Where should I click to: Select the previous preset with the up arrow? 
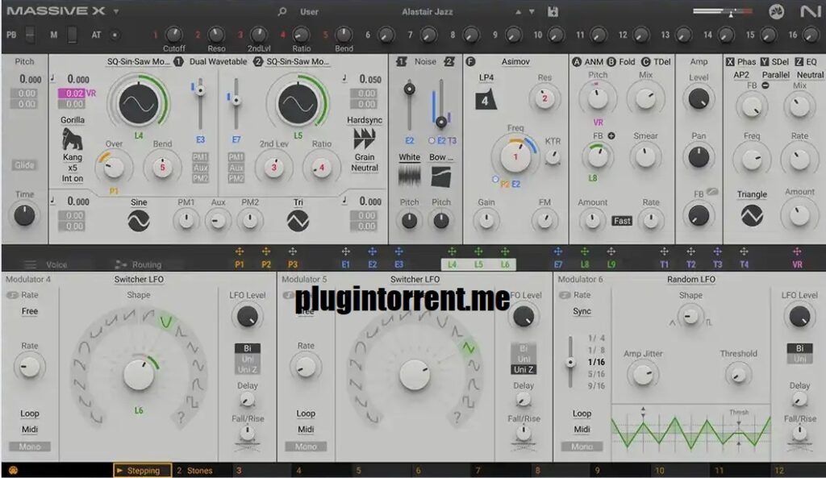tap(519, 11)
